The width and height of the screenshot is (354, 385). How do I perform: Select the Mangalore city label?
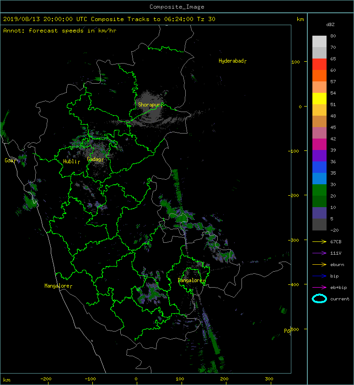pyautogui.click(x=57, y=286)
